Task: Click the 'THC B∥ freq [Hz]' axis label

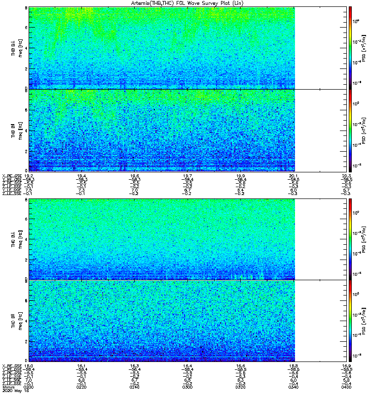Action: coord(17,321)
